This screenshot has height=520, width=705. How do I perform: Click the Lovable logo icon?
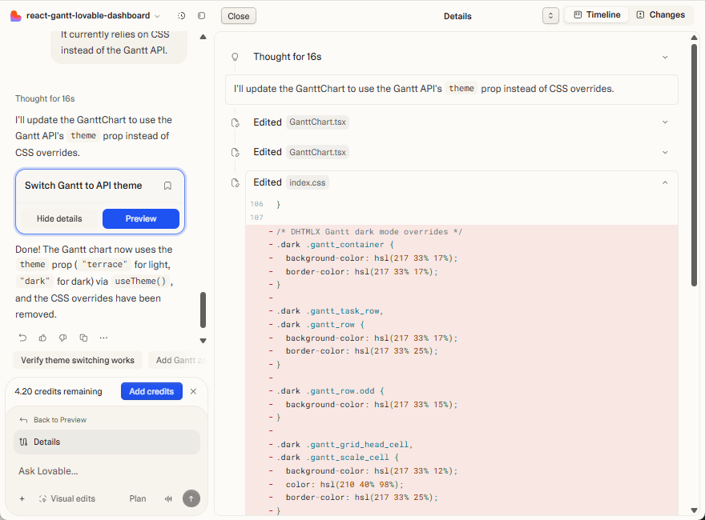[16, 15]
